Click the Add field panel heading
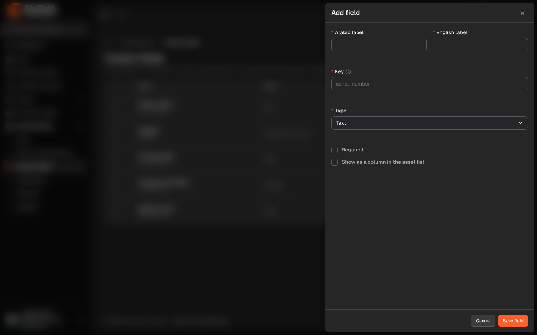The height and width of the screenshot is (335, 537). click(345, 13)
